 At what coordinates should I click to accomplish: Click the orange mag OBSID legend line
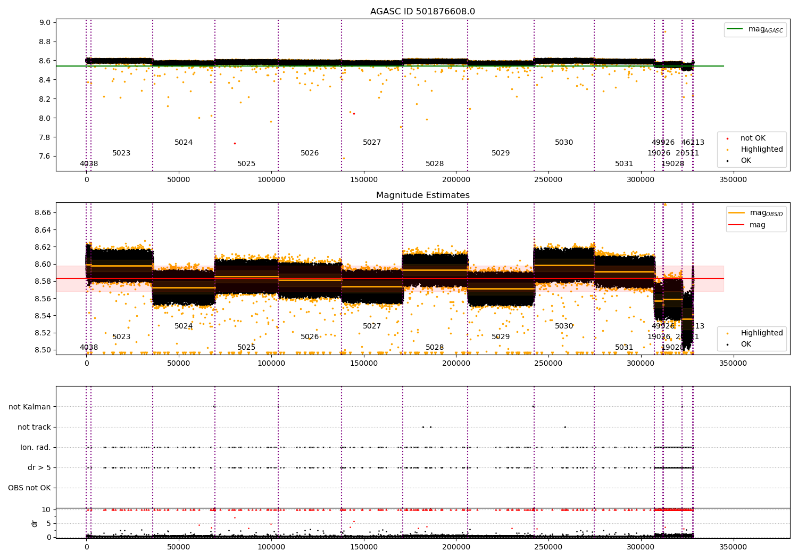[737, 213]
